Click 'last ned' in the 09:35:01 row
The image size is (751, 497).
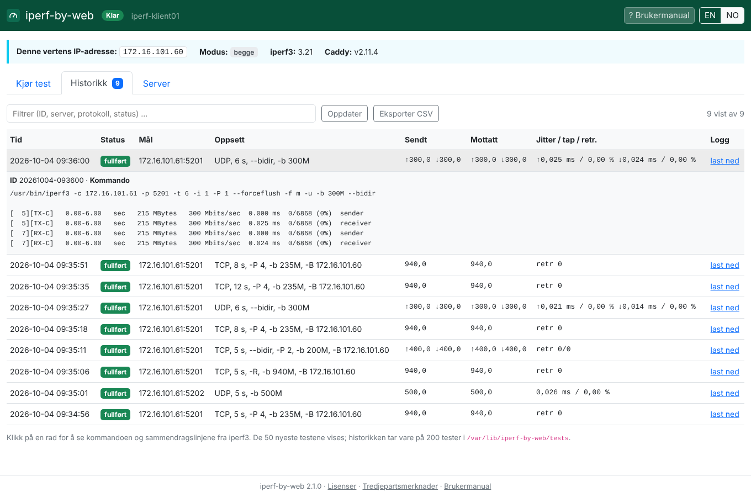(724, 393)
